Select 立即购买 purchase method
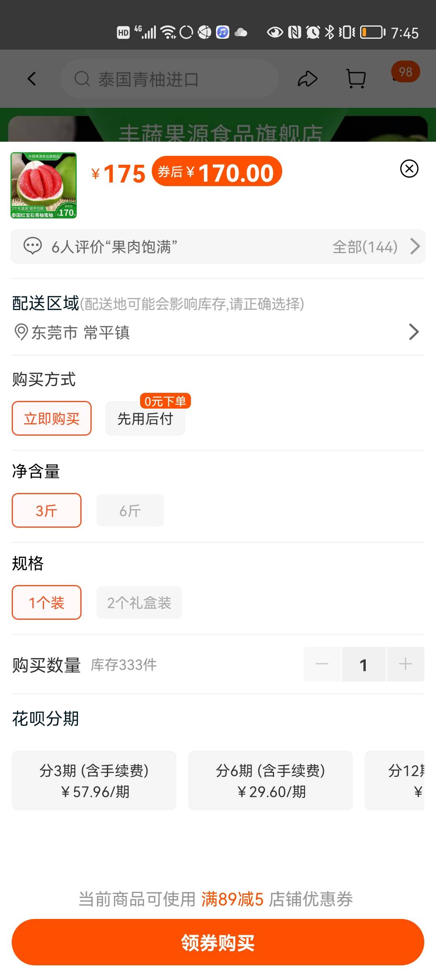The height and width of the screenshot is (969, 436). 52,419
